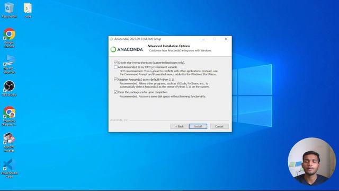This screenshot has height=191, width=339.
Task: Click the presenter webcam circle overlay
Action: coord(312,161)
